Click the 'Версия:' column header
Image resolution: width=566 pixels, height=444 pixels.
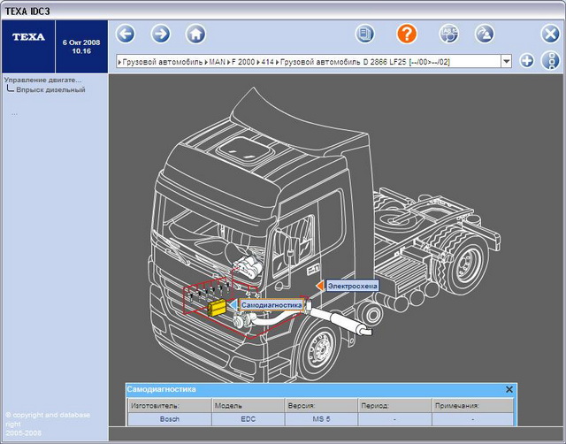[x=321, y=406]
